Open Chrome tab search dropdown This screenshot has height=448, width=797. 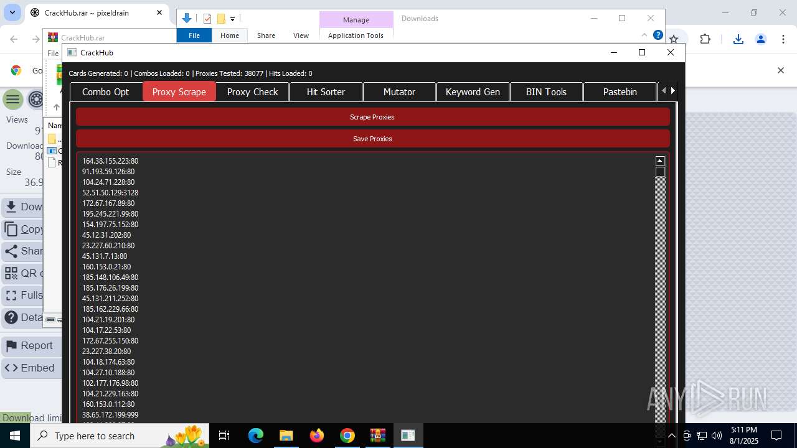(12, 12)
